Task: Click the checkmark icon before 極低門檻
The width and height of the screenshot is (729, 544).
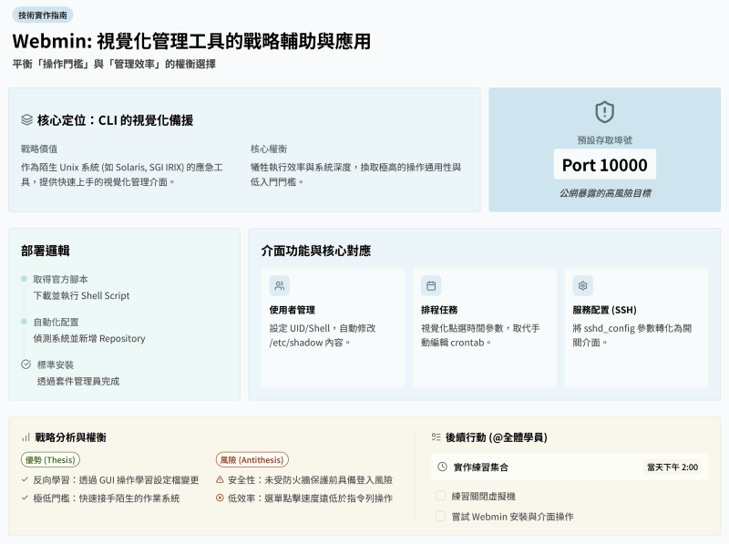Action: click(26, 498)
